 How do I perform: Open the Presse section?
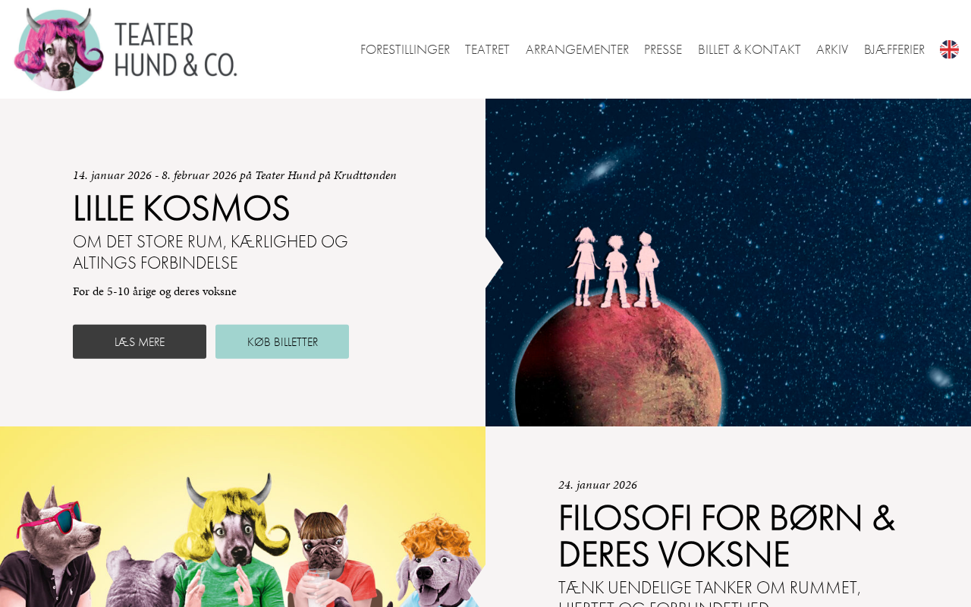pyautogui.click(x=663, y=49)
